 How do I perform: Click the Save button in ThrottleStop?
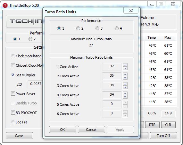19,136
